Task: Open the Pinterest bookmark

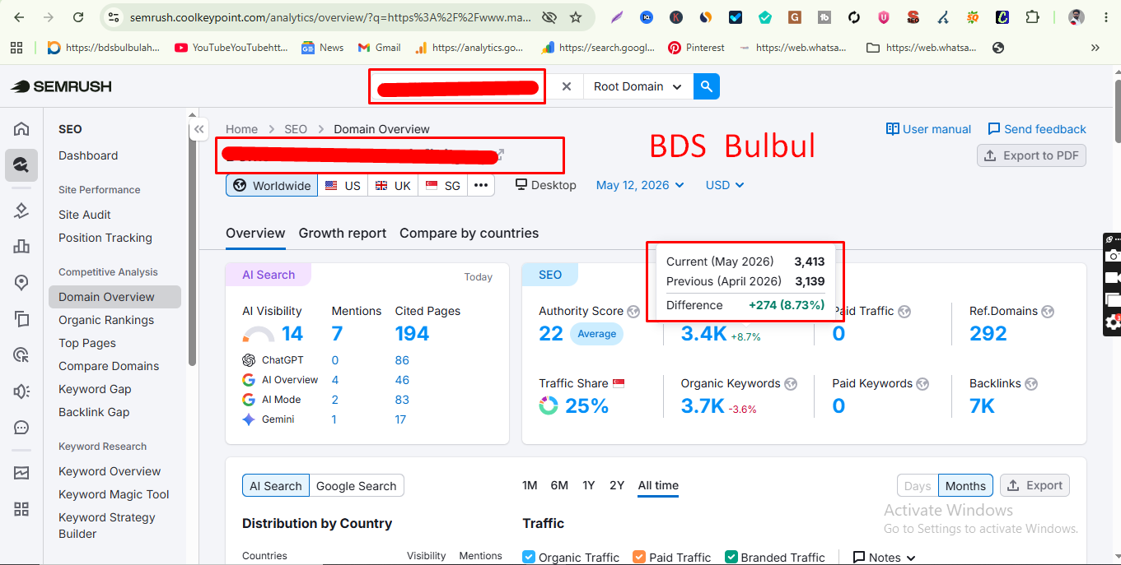Action: 696,48
